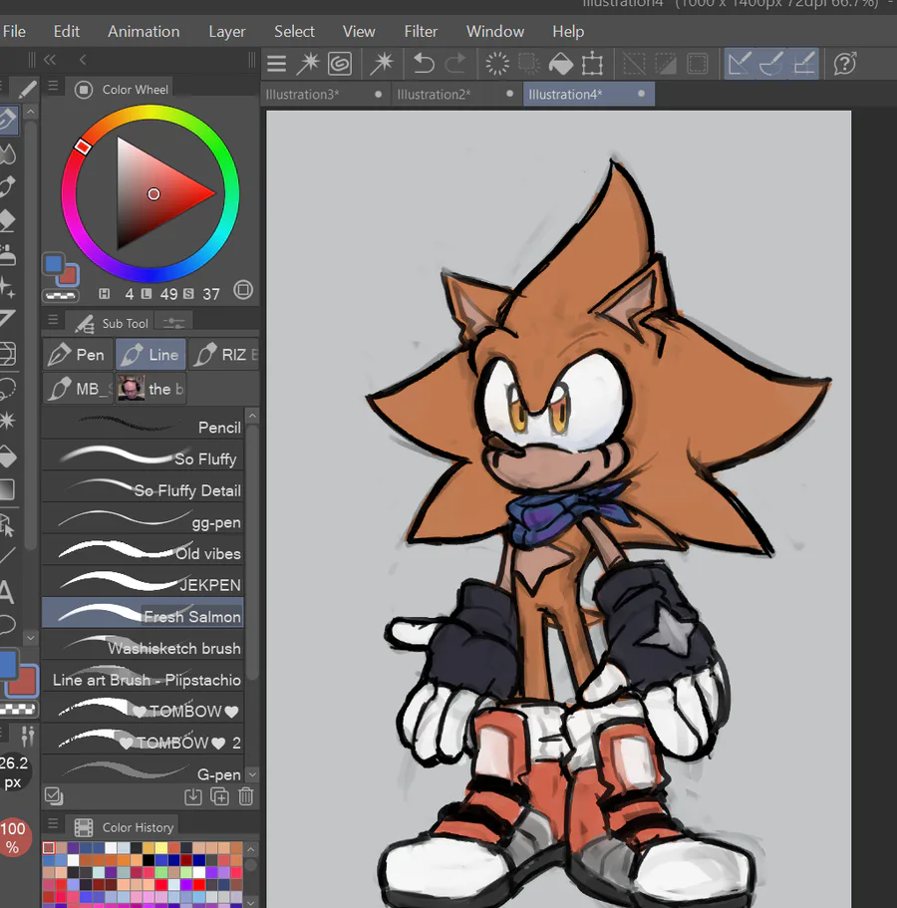Viewport: 897px width, 908px height.
Task: Choose the Old vibes brush
Action: (143, 550)
